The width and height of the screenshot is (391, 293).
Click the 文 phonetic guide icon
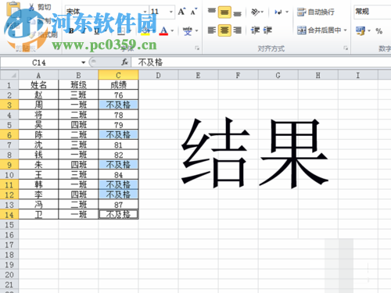point(188,30)
